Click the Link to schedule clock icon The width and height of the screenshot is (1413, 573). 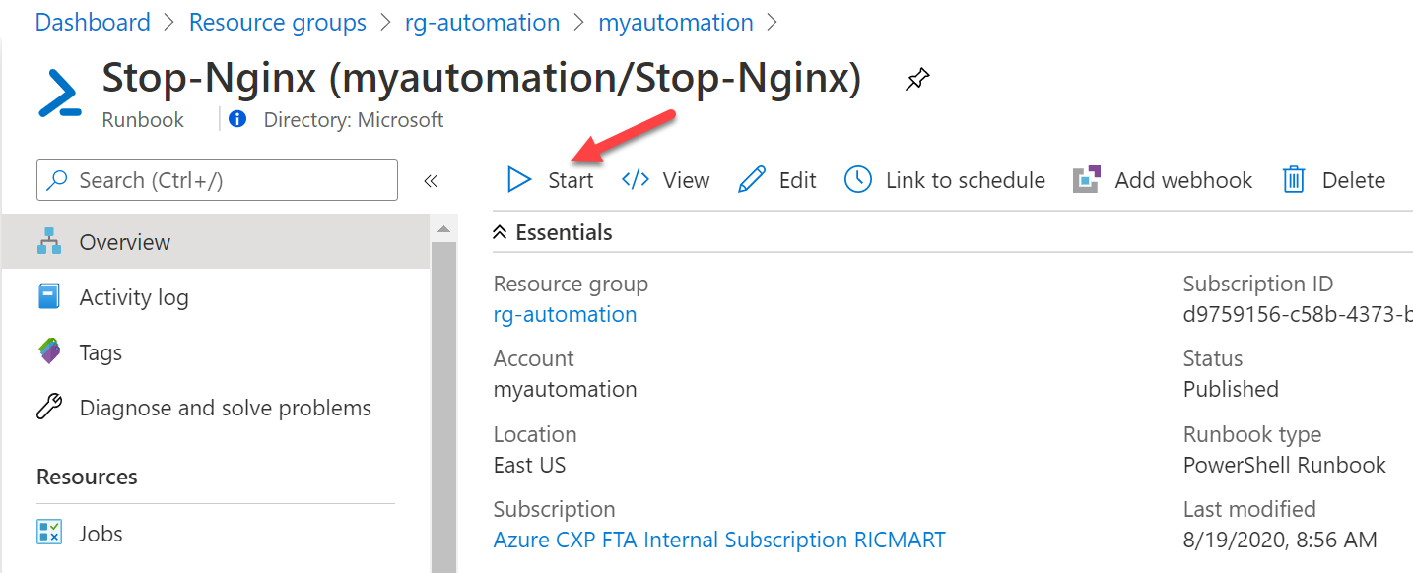tap(858, 180)
